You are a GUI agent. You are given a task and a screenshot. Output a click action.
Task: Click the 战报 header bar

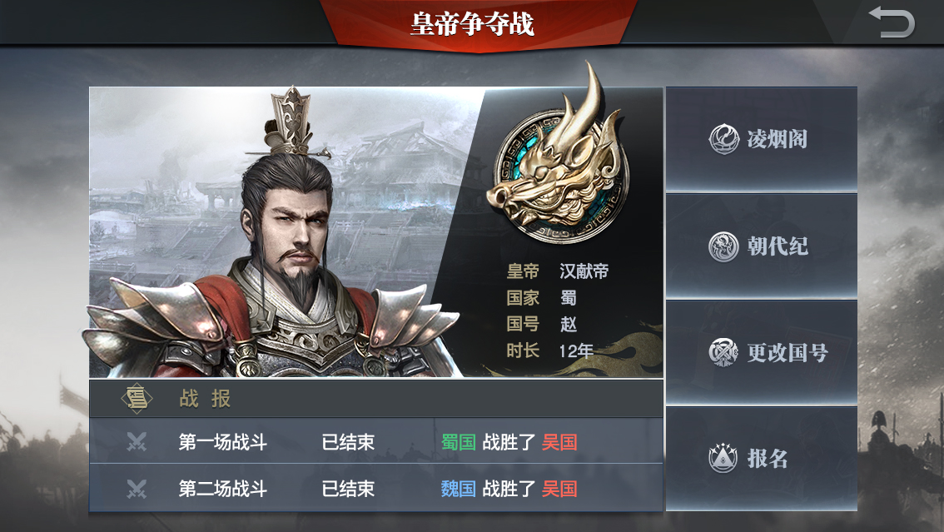tap(376, 399)
